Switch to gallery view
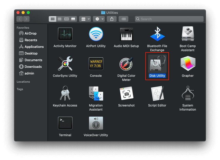The width and height of the screenshot is (220, 160). click(73, 19)
